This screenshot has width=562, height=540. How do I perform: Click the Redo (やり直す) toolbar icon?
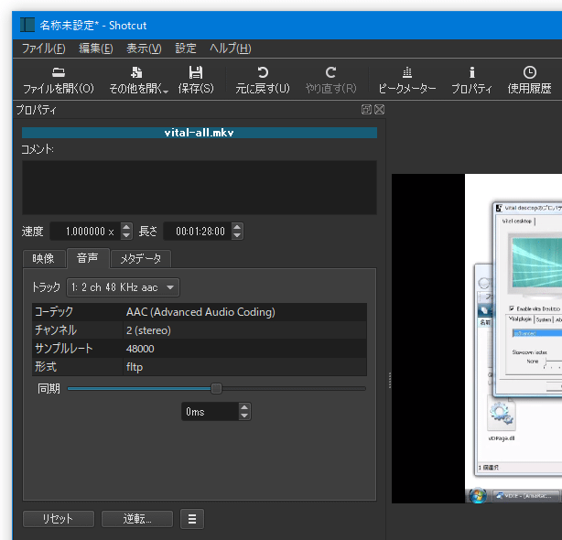point(330,72)
